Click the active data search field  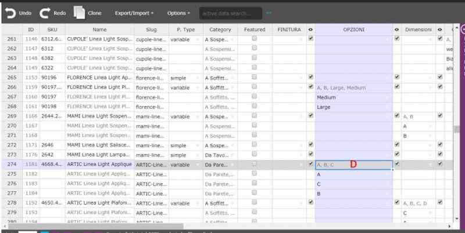230,13
